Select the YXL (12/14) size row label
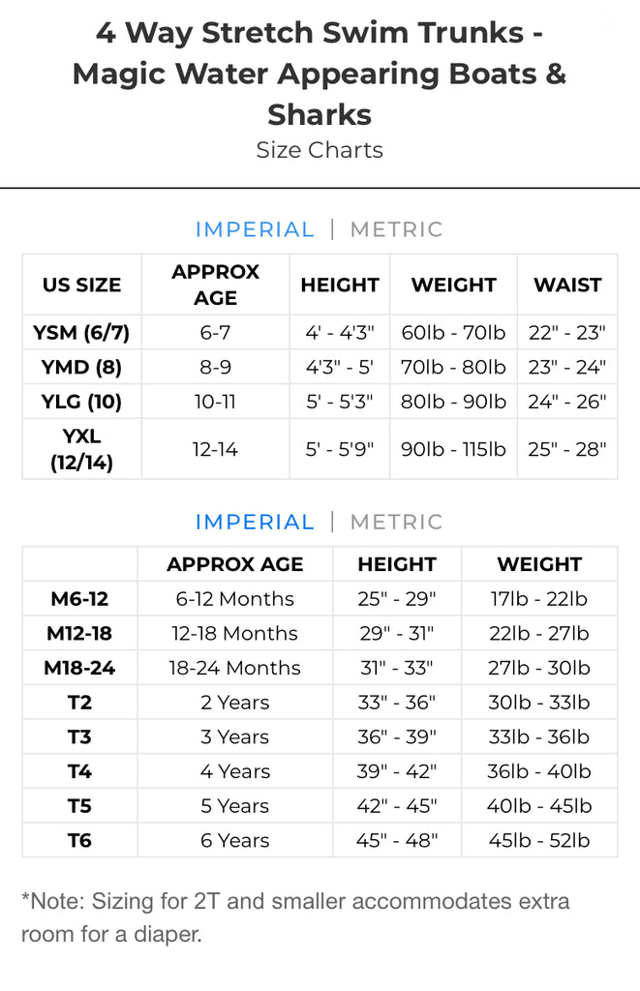 click(82, 449)
